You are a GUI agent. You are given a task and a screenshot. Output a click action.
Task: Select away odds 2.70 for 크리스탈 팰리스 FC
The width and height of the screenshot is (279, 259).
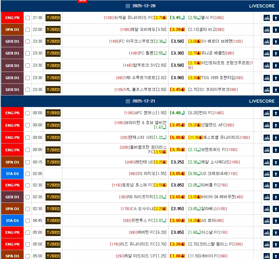coord(193,244)
